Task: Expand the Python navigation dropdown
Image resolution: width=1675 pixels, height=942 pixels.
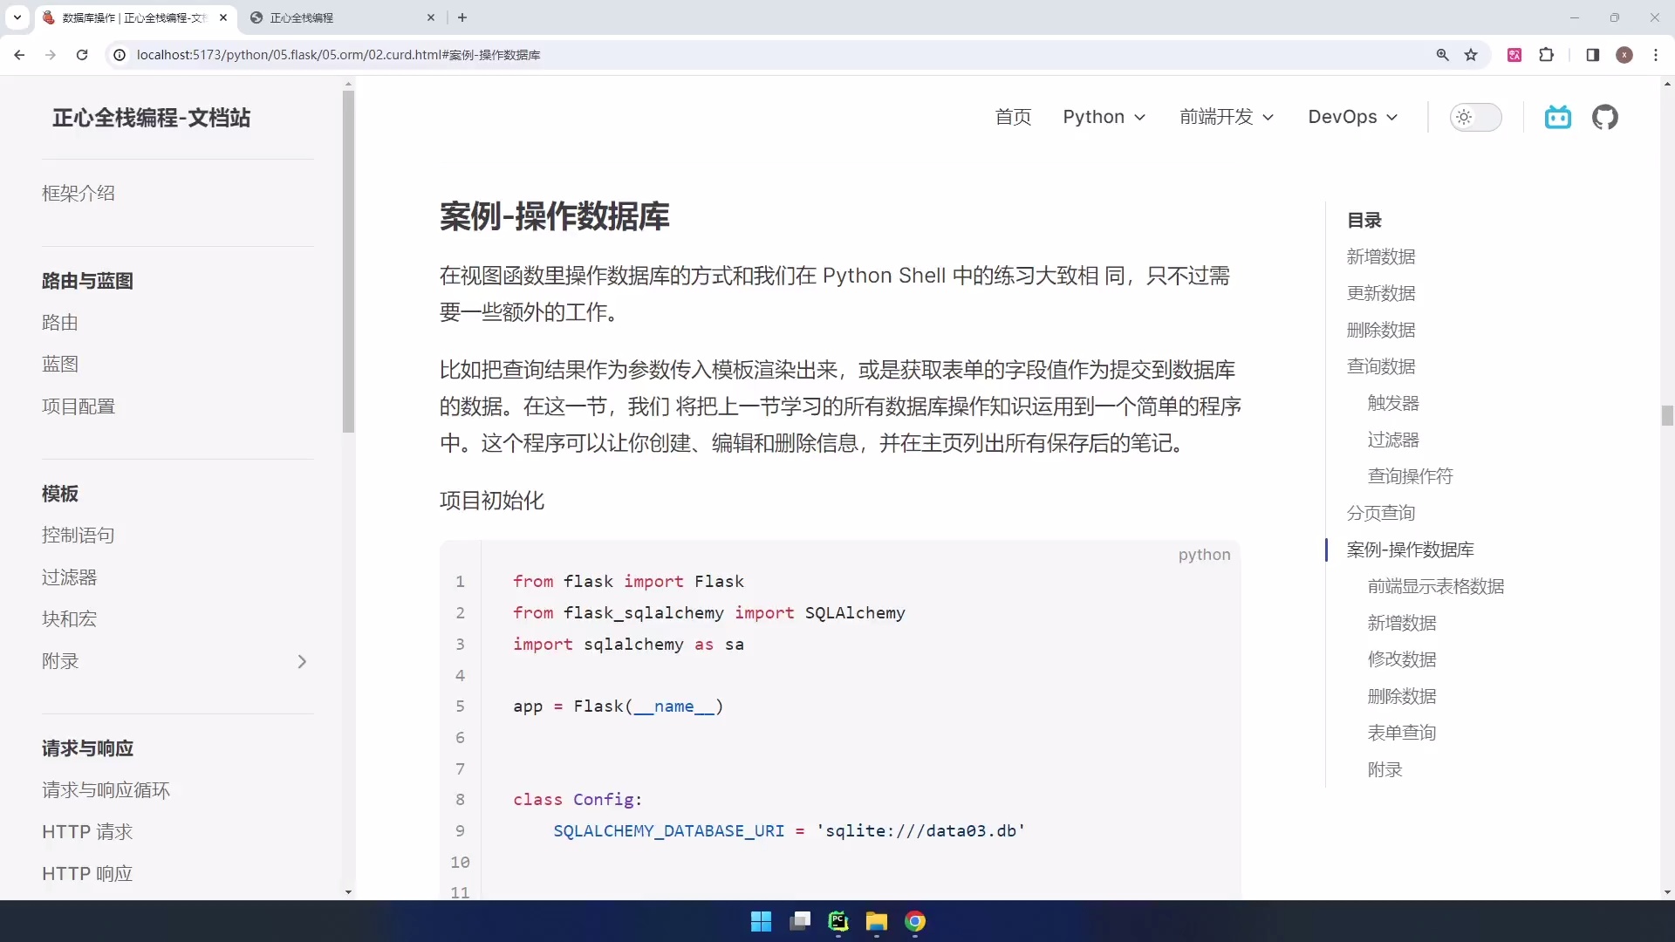Action: click(x=1104, y=117)
